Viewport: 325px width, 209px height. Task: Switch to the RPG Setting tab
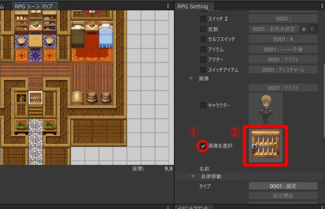(193, 6)
